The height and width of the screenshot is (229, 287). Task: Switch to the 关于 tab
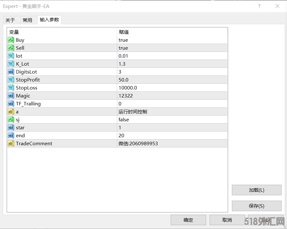click(11, 20)
